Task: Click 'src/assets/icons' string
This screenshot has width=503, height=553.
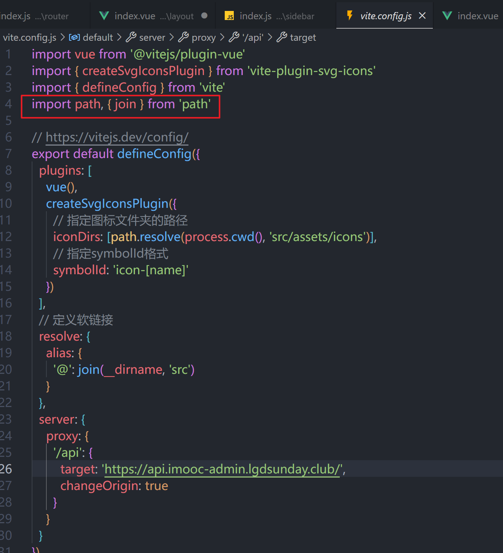Action: click(x=317, y=237)
